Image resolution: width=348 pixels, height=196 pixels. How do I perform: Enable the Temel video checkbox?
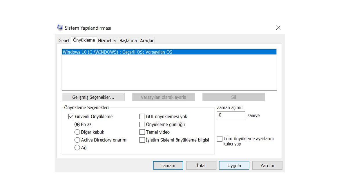coord(142,132)
